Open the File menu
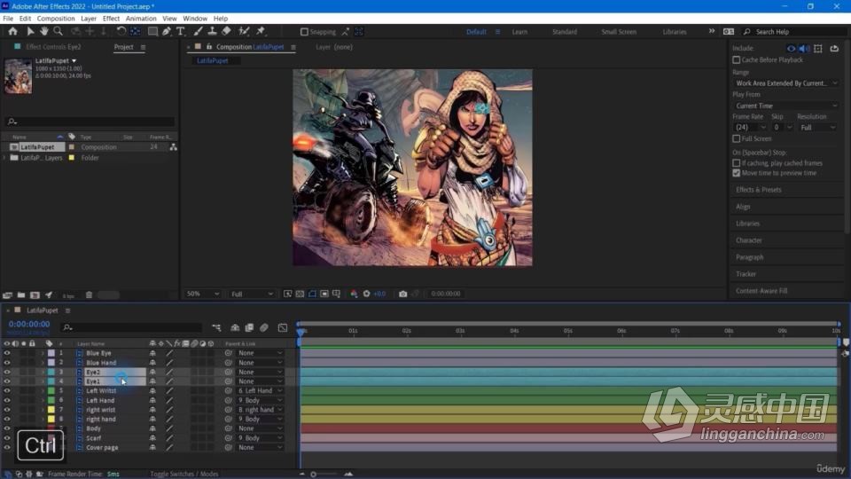Image resolution: width=851 pixels, height=479 pixels. pos(8,19)
